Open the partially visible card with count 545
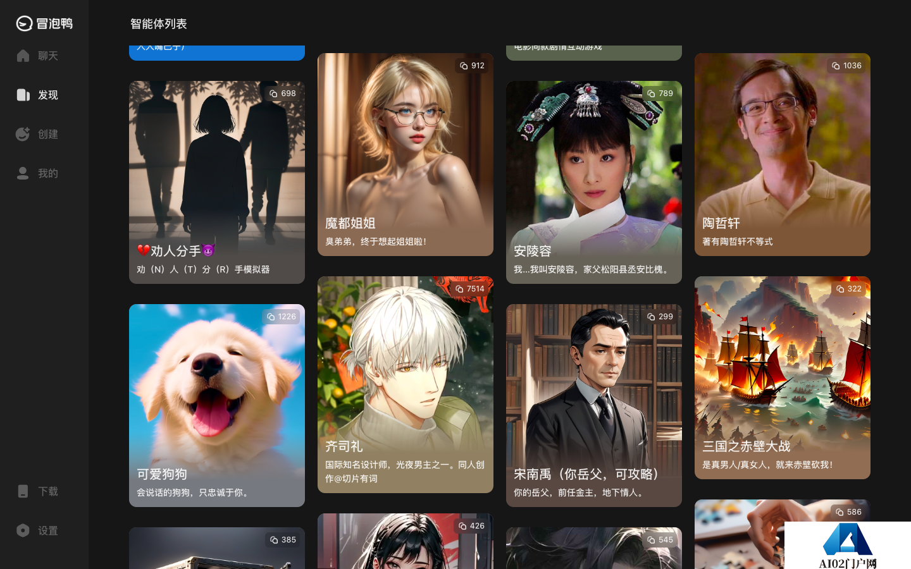Screen dimensions: 911x569 [594, 548]
